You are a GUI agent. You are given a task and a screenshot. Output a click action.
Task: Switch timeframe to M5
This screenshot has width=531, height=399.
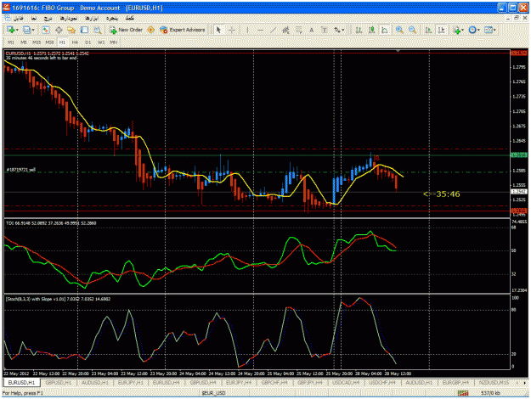coord(24,42)
